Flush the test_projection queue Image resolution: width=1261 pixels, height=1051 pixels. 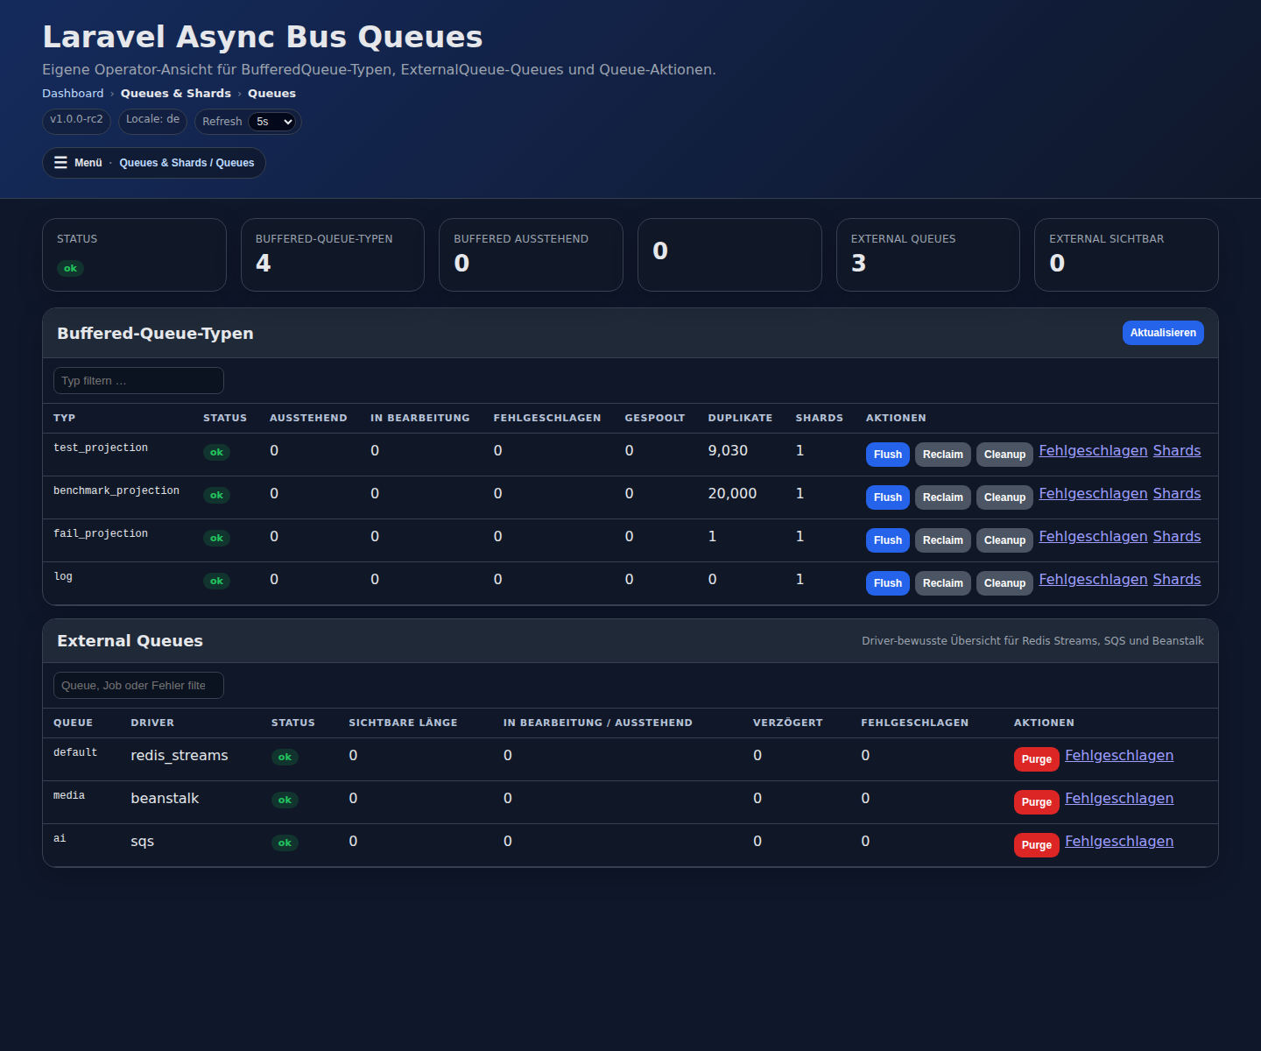click(888, 455)
